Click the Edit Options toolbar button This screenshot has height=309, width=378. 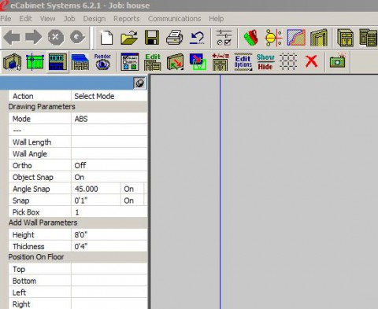tap(243, 62)
